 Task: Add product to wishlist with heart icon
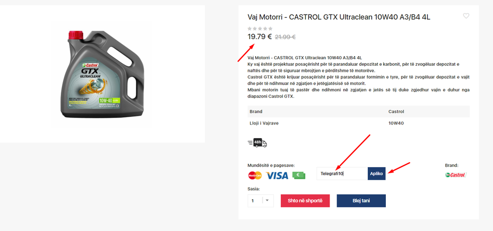pos(466,16)
